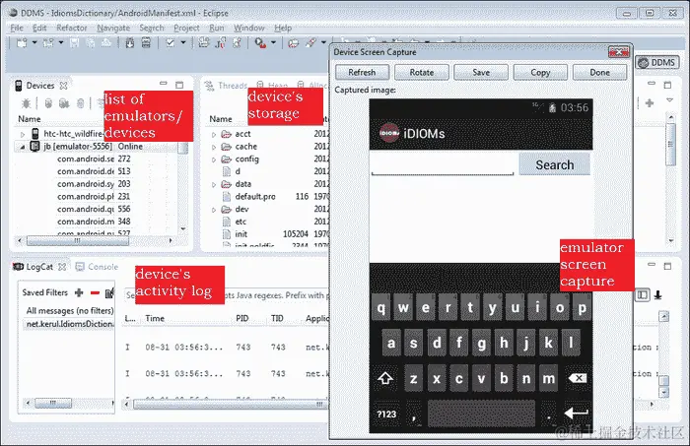Close the LogCat tab with its X
Viewport: 690px width, 446px height.
(62, 267)
